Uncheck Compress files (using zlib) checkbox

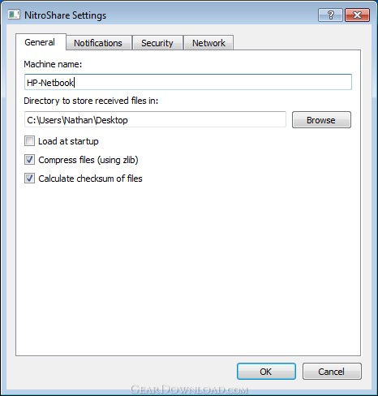pos(29,160)
